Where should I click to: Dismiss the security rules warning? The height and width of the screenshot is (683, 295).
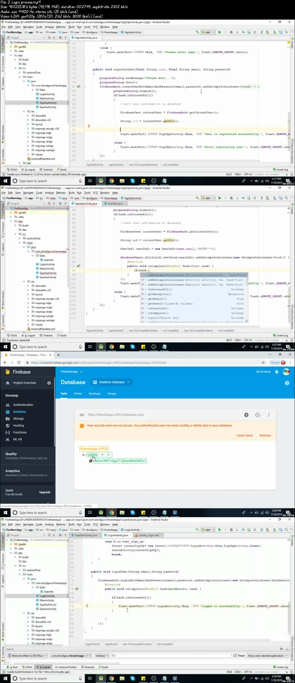pyautogui.click(x=265, y=436)
